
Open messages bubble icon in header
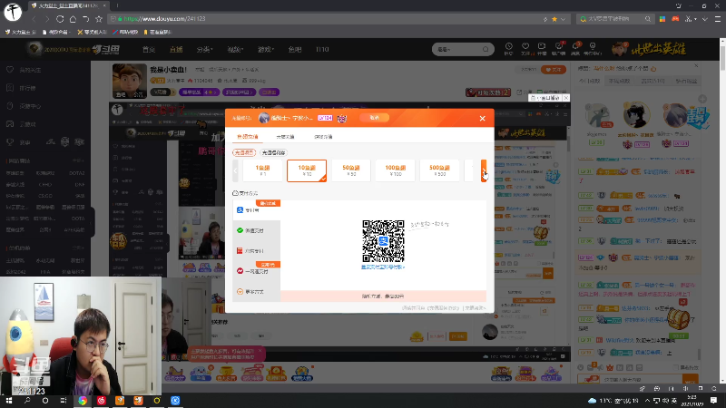point(575,48)
